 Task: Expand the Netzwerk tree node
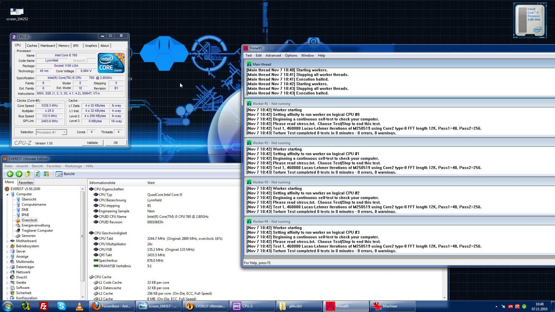7,272
